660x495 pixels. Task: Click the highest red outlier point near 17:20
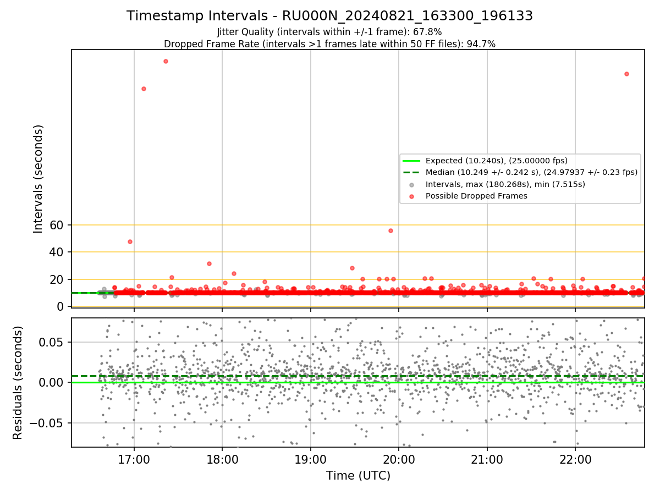[166, 61]
